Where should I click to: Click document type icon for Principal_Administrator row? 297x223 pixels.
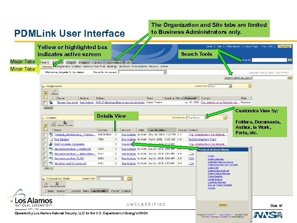pos(51,135)
